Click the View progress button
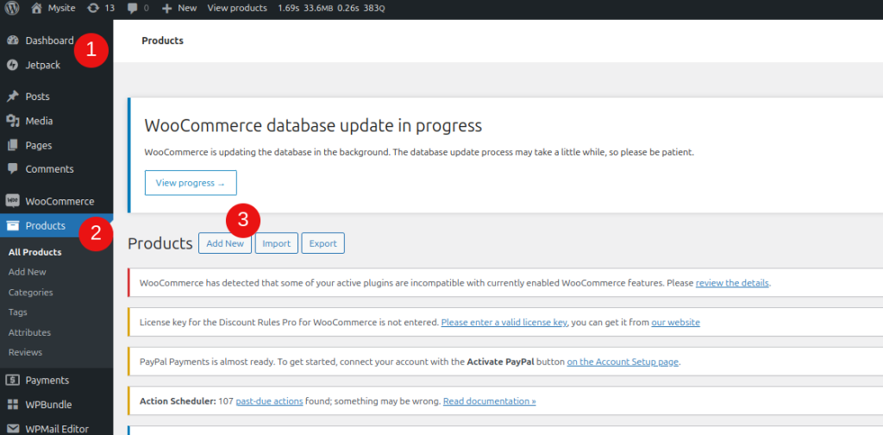 pyautogui.click(x=191, y=183)
